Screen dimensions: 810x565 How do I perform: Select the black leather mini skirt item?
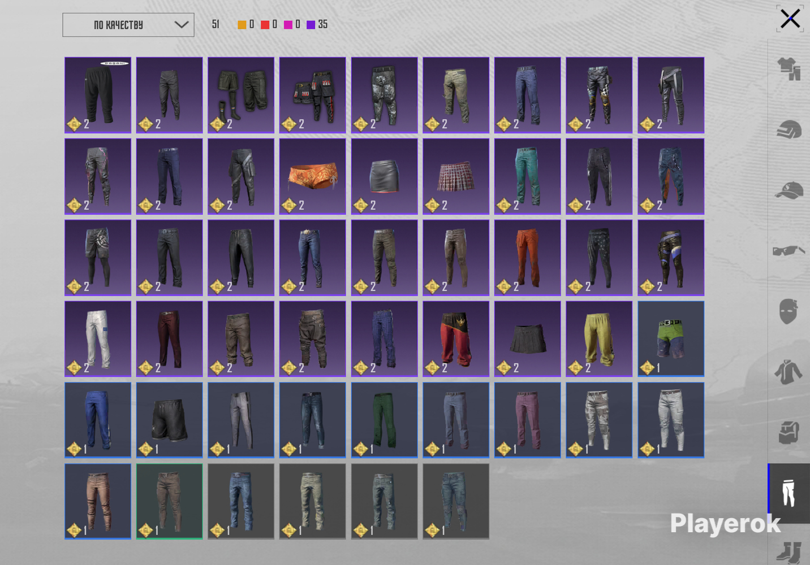(x=384, y=176)
